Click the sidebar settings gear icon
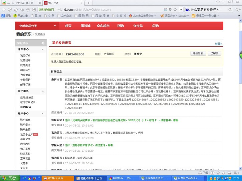Screen dimensions: 242x181 (x=43, y=43)
